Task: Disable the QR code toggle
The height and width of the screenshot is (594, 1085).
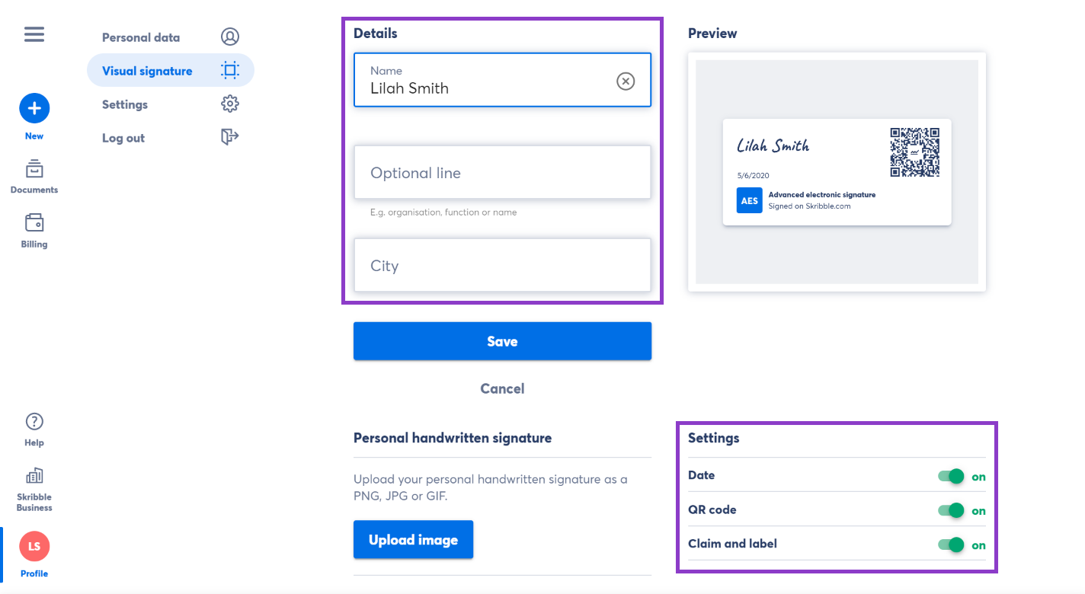Action: pos(951,510)
